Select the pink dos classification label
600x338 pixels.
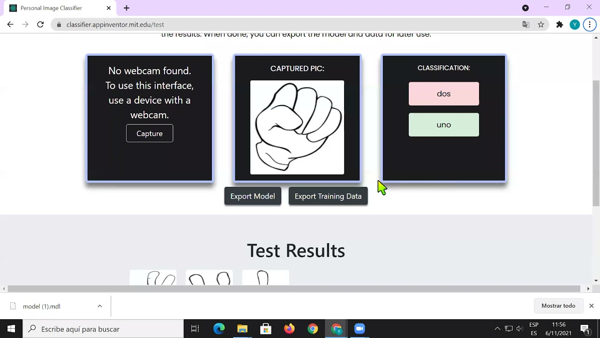444,94
